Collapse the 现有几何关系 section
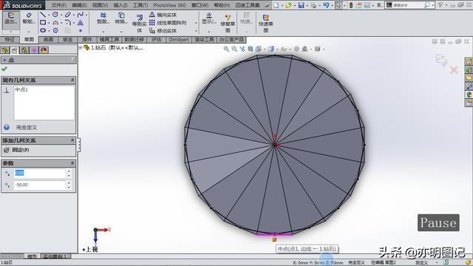Image resolution: width=473 pixels, height=266 pixels. coord(72,80)
